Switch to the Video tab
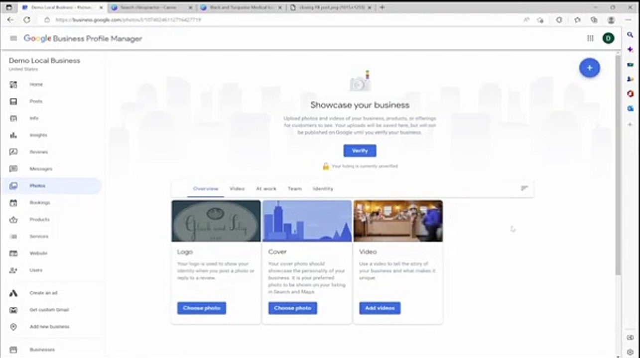Screen dimensions: 640x358 (237, 189)
